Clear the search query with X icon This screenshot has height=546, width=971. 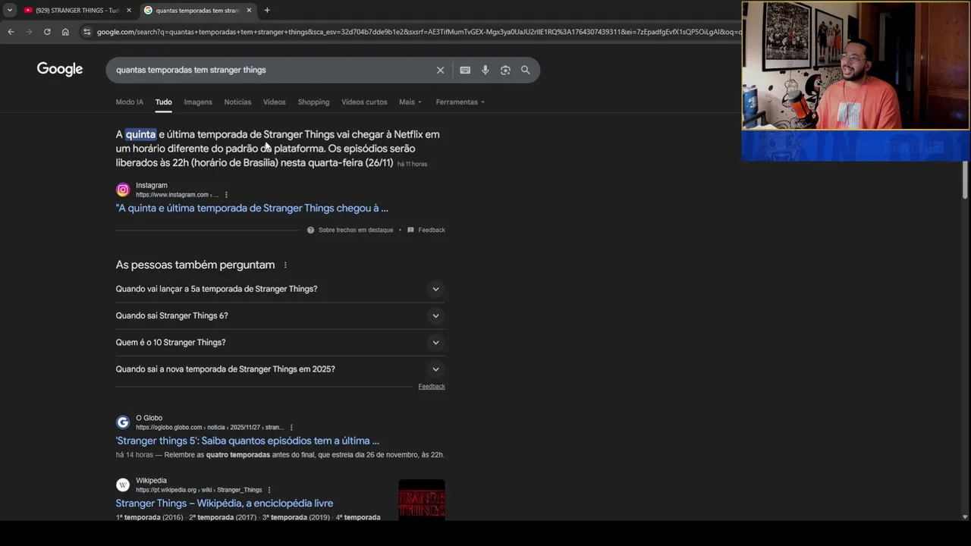click(440, 70)
